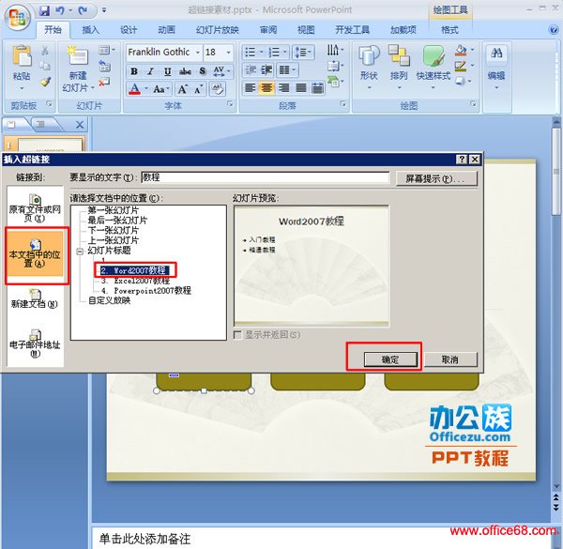Select Existing File or Web Page link type
The height and width of the screenshot is (549, 563).
[35, 207]
